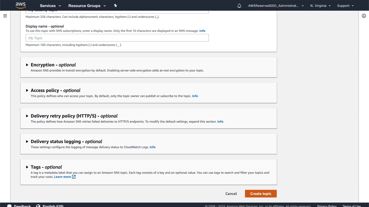Expand the Encryption section
This screenshot has height=207, width=369.
pyautogui.click(x=27, y=65)
